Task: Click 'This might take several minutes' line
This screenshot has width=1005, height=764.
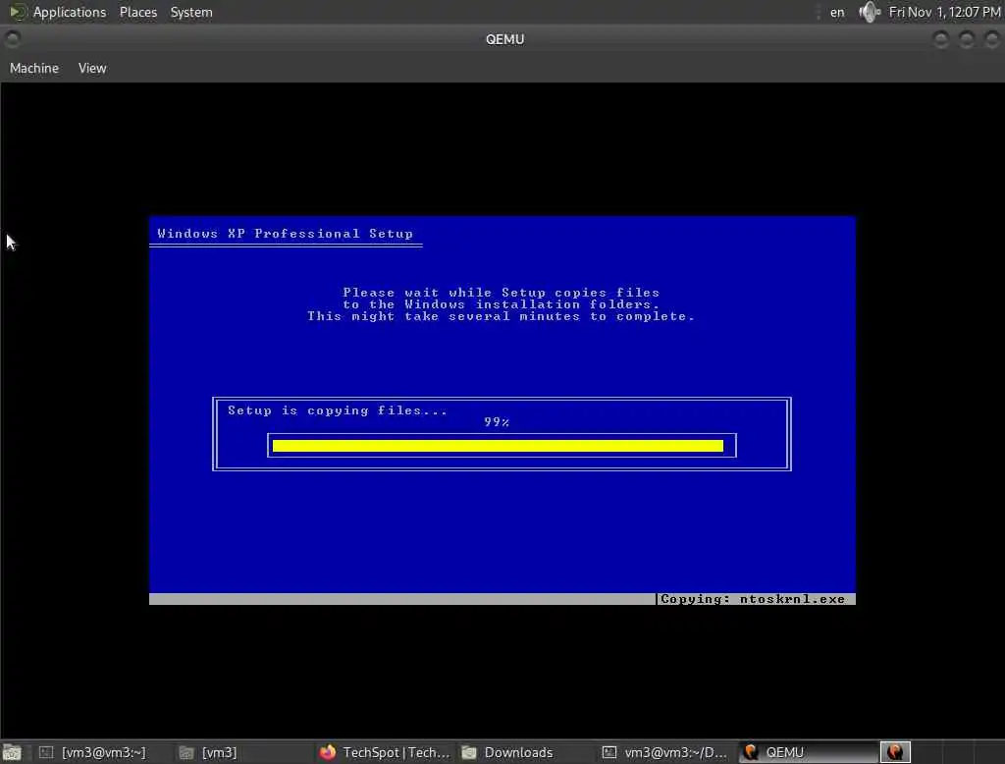Action: 502,316
